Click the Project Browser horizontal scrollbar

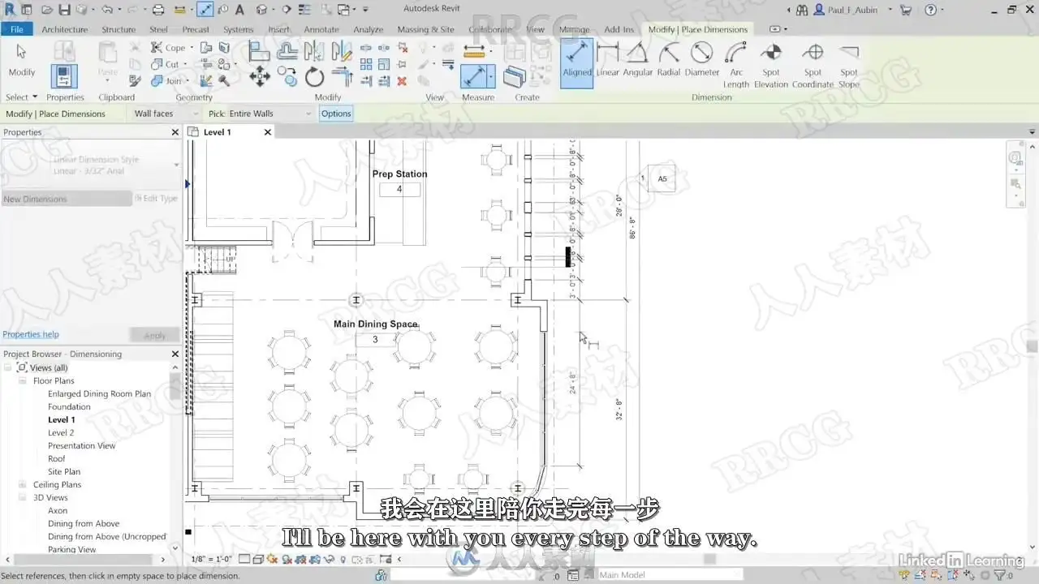[x=85, y=559]
